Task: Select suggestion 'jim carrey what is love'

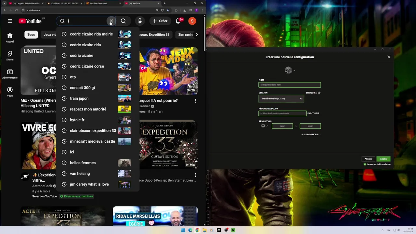Action: pyautogui.click(x=97, y=184)
